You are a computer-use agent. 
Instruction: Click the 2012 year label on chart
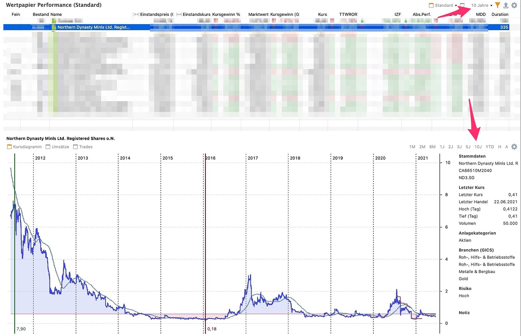click(x=40, y=158)
